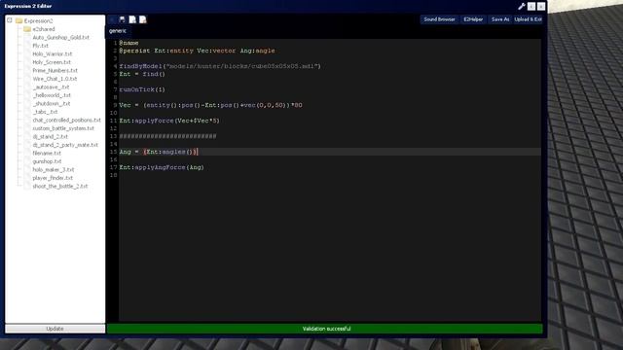Open chat_controlled_positions.txt file
This screenshot has width=623, height=350.
point(67,120)
